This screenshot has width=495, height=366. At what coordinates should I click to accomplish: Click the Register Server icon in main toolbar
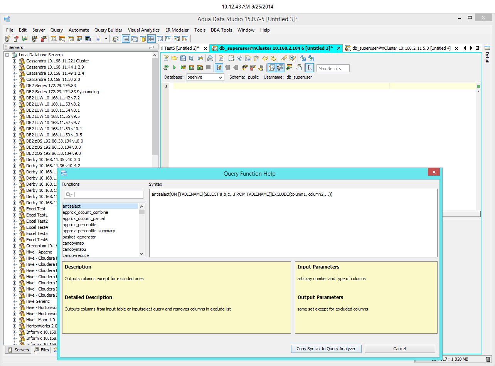pos(7,39)
